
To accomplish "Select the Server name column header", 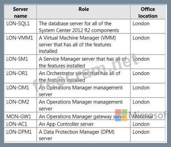I will 20,12.
